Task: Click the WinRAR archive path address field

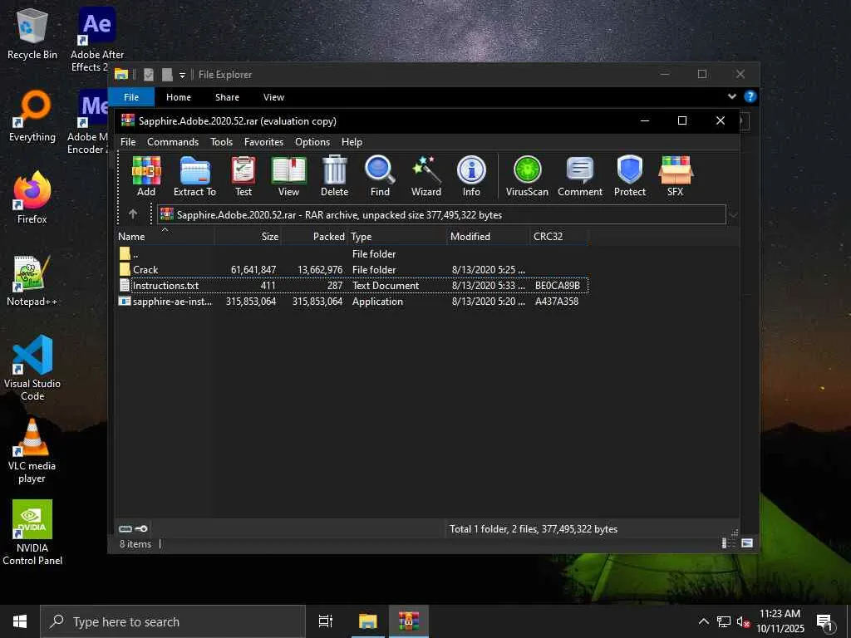Action: [x=441, y=215]
